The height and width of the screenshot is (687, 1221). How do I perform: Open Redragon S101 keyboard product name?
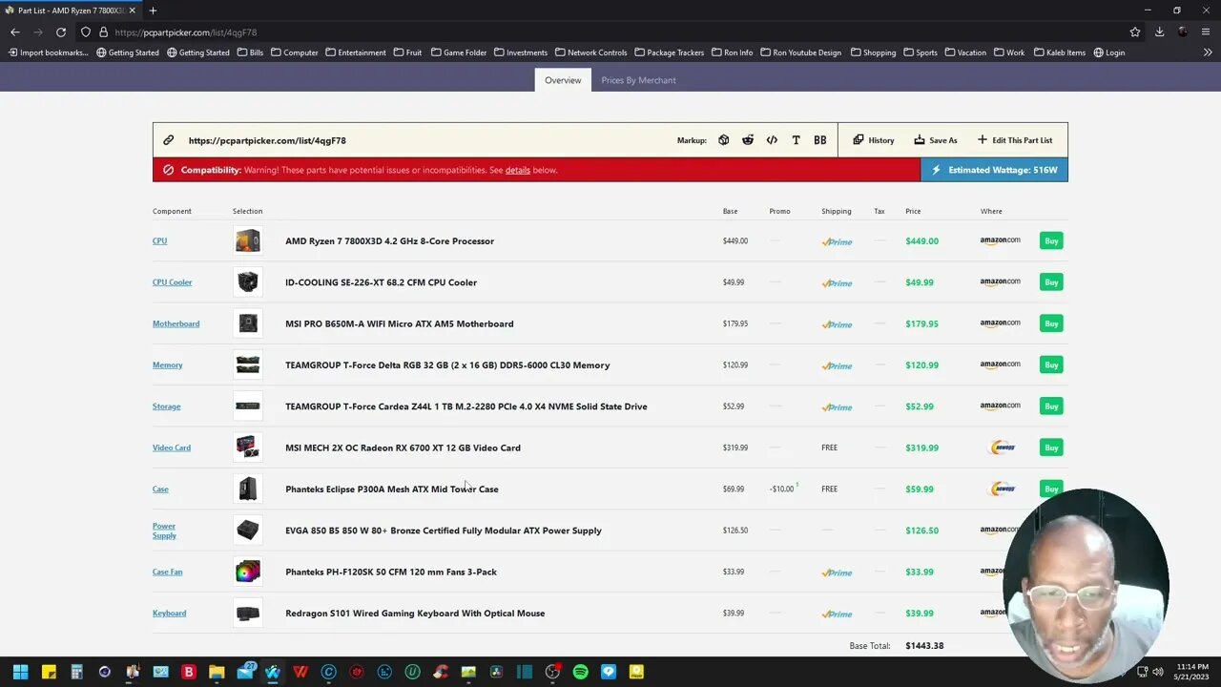[415, 614]
